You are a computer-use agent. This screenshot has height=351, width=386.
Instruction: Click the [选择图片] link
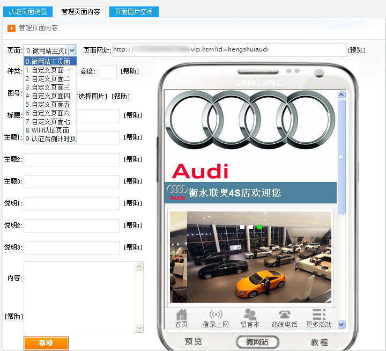pyautogui.click(x=92, y=97)
